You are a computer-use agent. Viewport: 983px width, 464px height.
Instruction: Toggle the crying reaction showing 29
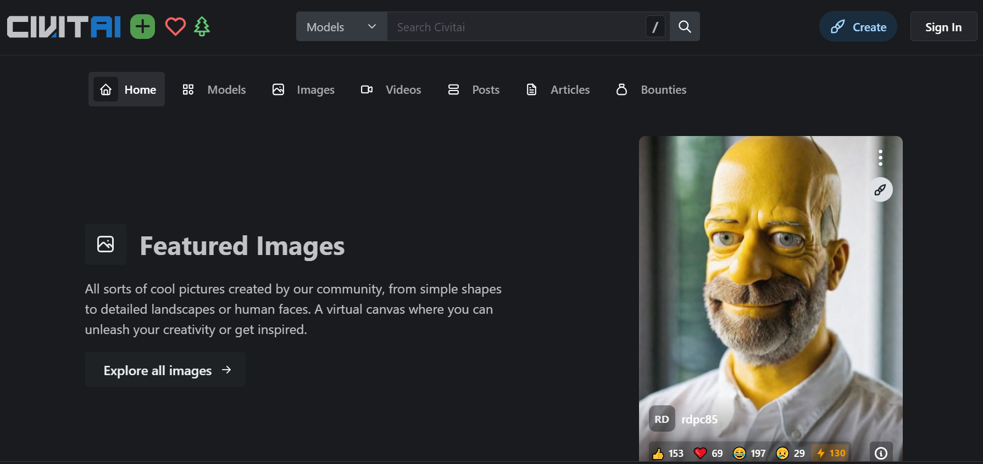click(x=791, y=453)
